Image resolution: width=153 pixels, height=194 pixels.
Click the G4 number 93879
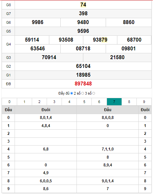tap(100, 40)
